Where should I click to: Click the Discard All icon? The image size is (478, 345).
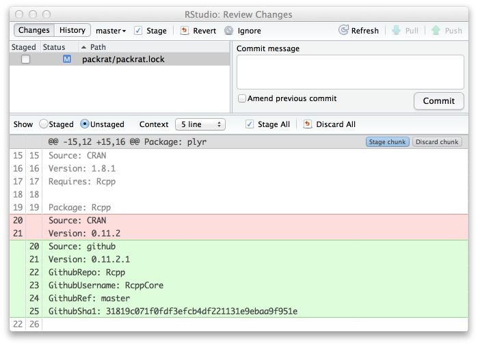pos(308,124)
